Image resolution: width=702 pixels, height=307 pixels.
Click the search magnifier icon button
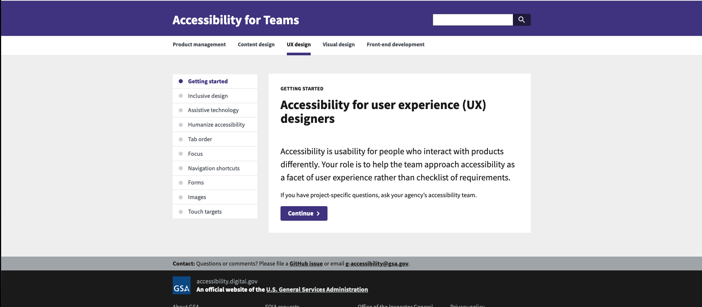[x=521, y=20]
